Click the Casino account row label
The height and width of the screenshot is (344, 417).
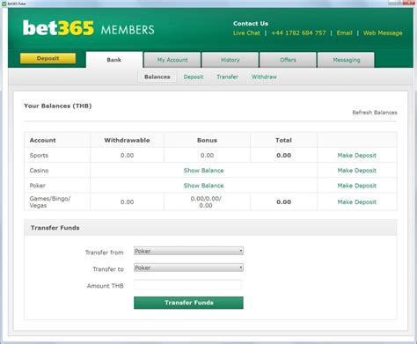39,171
